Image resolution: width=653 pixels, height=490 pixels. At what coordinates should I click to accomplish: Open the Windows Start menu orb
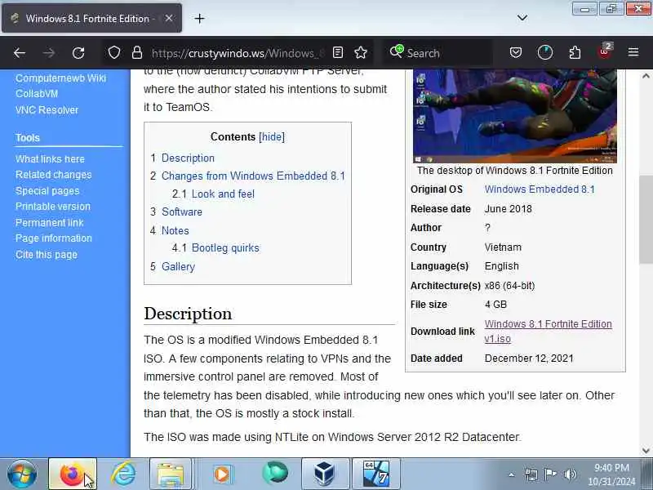tap(22, 474)
